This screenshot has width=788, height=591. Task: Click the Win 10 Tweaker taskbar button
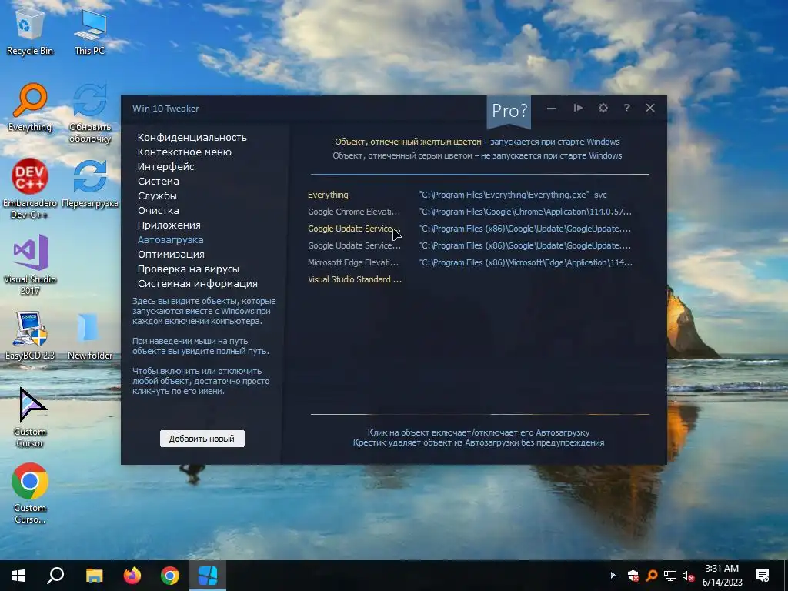[x=208, y=576]
